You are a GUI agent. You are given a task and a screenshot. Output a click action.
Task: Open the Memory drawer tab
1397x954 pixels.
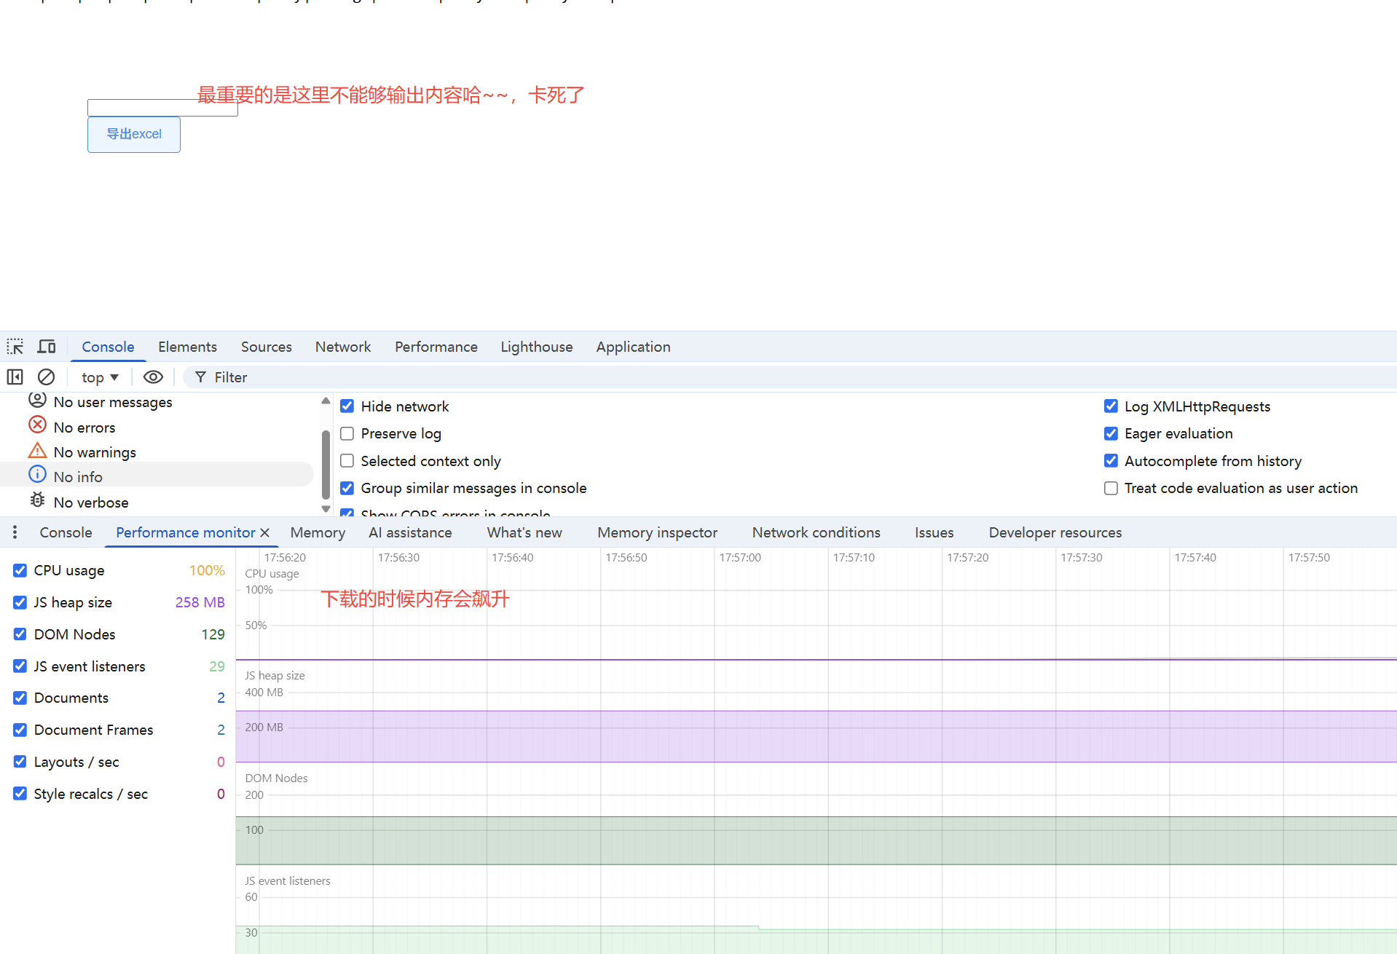coord(318,532)
